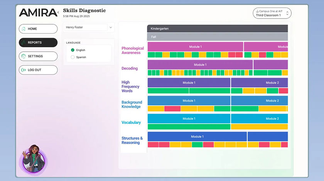Click the Settings gear icon

pyautogui.click(x=24, y=56)
